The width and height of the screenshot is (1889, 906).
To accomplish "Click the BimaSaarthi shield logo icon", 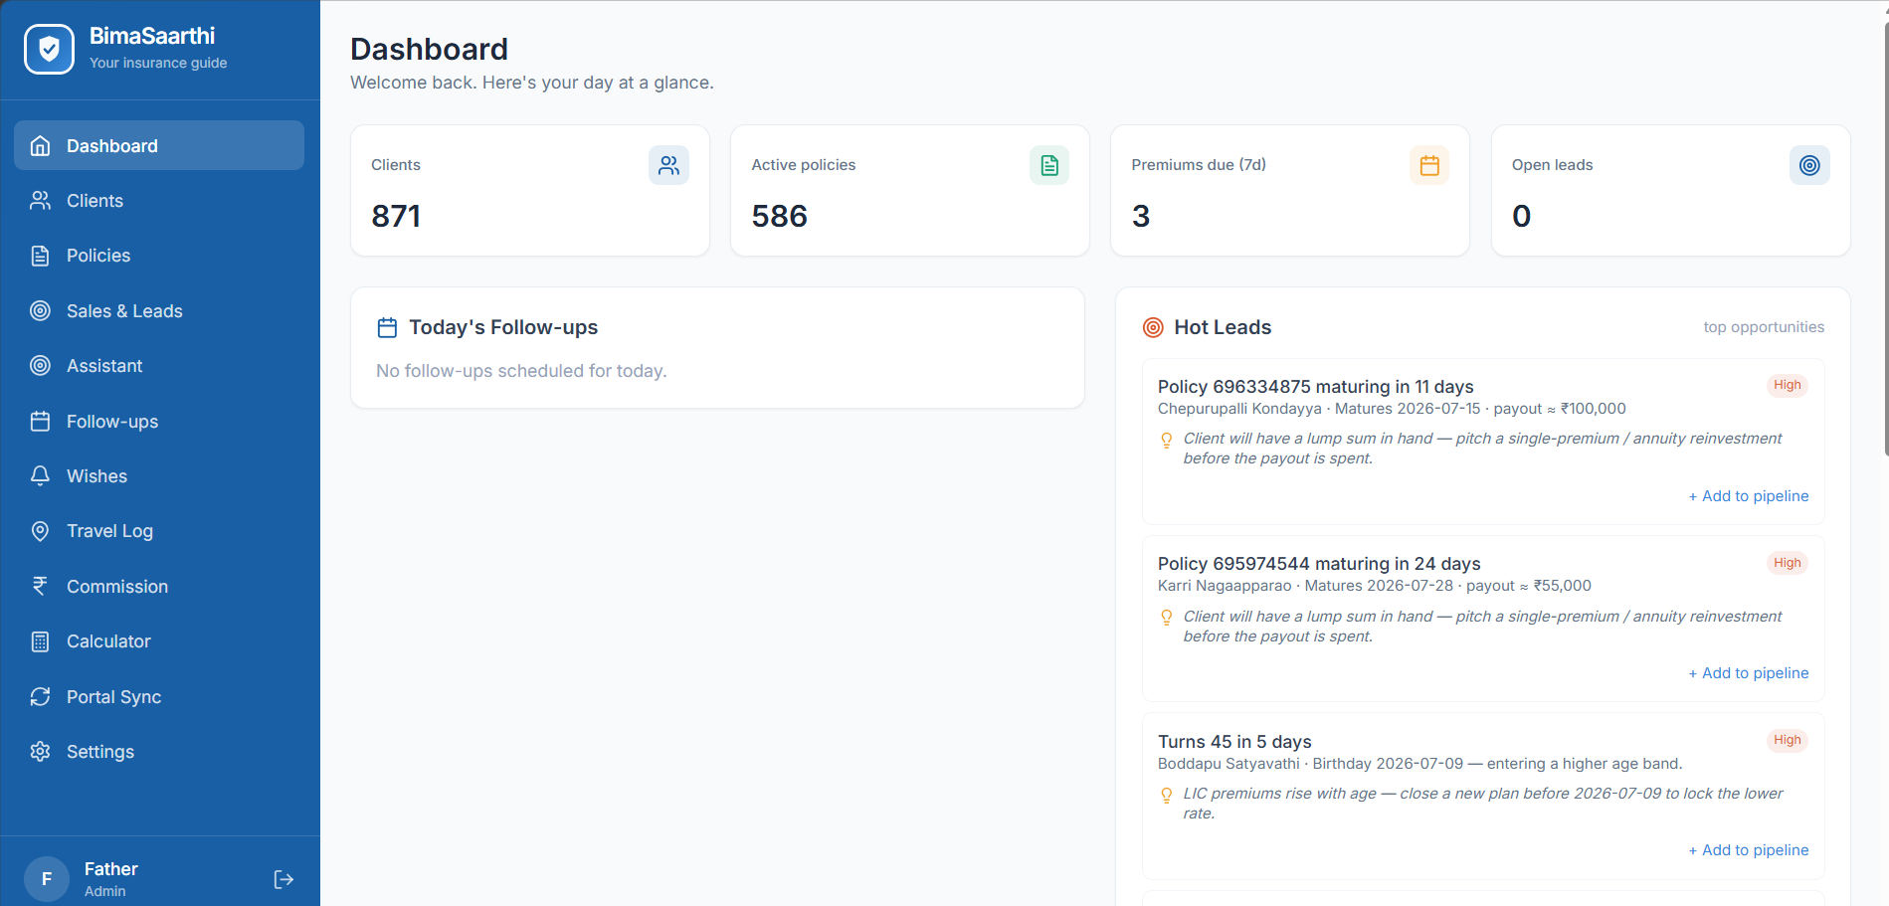I will [x=49, y=49].
